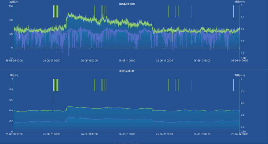
Task: Click the 流量(L/s) axis title at top left
Action: coord(14,2)
